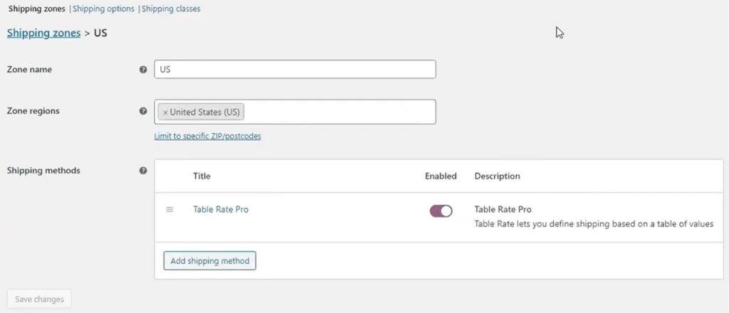The height and width of the screenshot is (313, 729).
Task: Click the Save changes button
Action: (39, 299)
